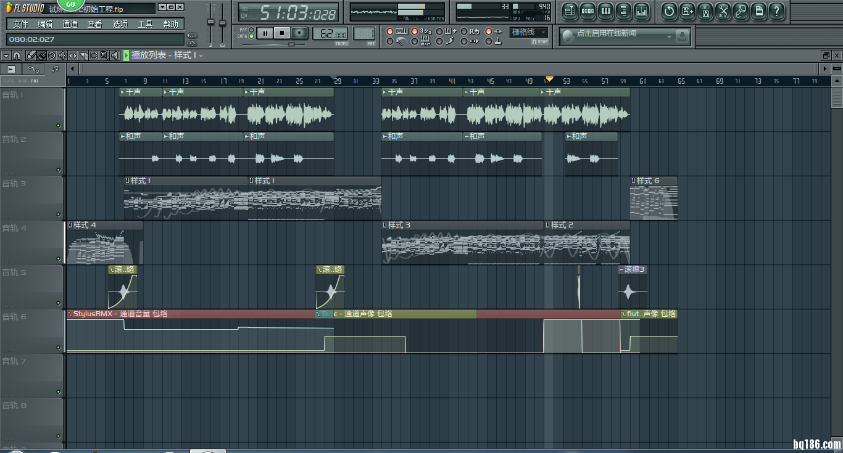Click the help question mark icon
This screenshot has width=843, height=453.
[776, 11]
